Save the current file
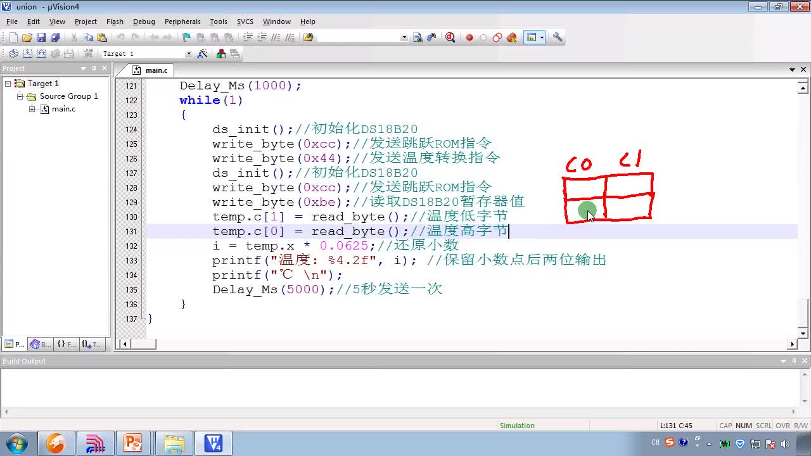The width and height of the screenshot is (811, 456). click(x=41, y=37)
